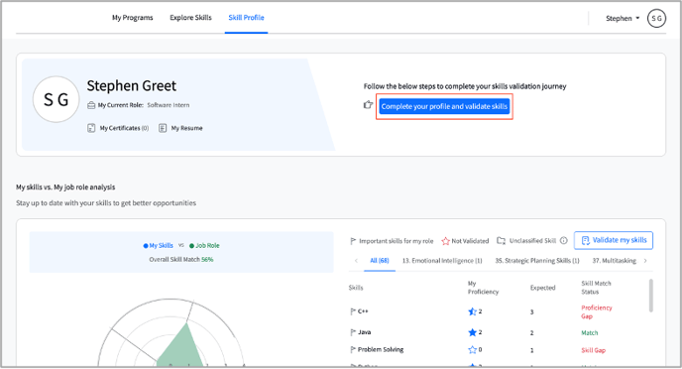The height and width of the screenshot is (369, 682).
Task: Click the briefcase icon by My Current Role
Action: pyautogui.click(x=91, y=105)
